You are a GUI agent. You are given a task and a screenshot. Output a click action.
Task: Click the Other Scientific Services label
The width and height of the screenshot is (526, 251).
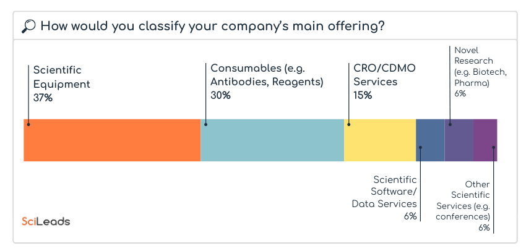463,206
